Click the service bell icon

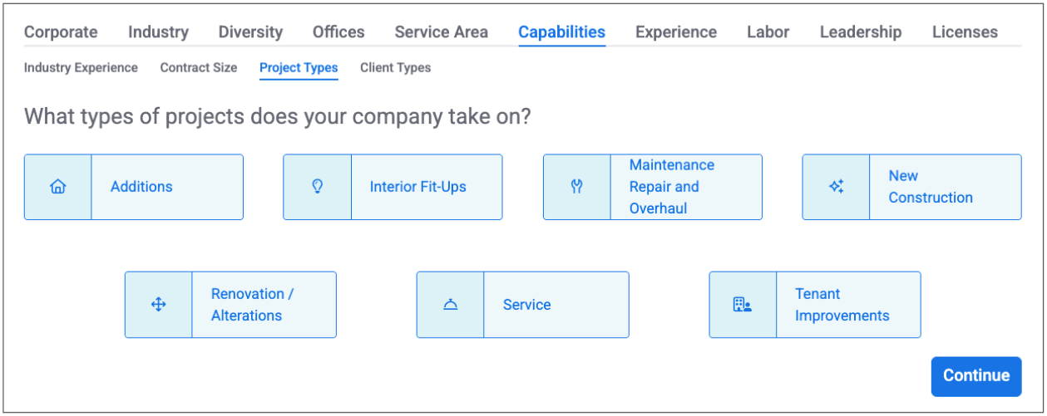[x=450, y=305]
